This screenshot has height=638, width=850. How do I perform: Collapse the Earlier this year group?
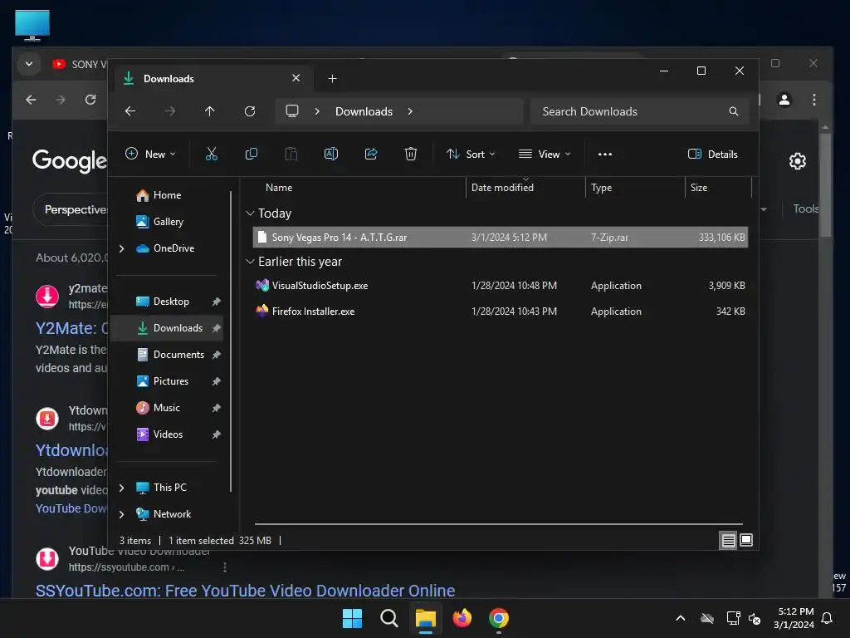point(250,262)
